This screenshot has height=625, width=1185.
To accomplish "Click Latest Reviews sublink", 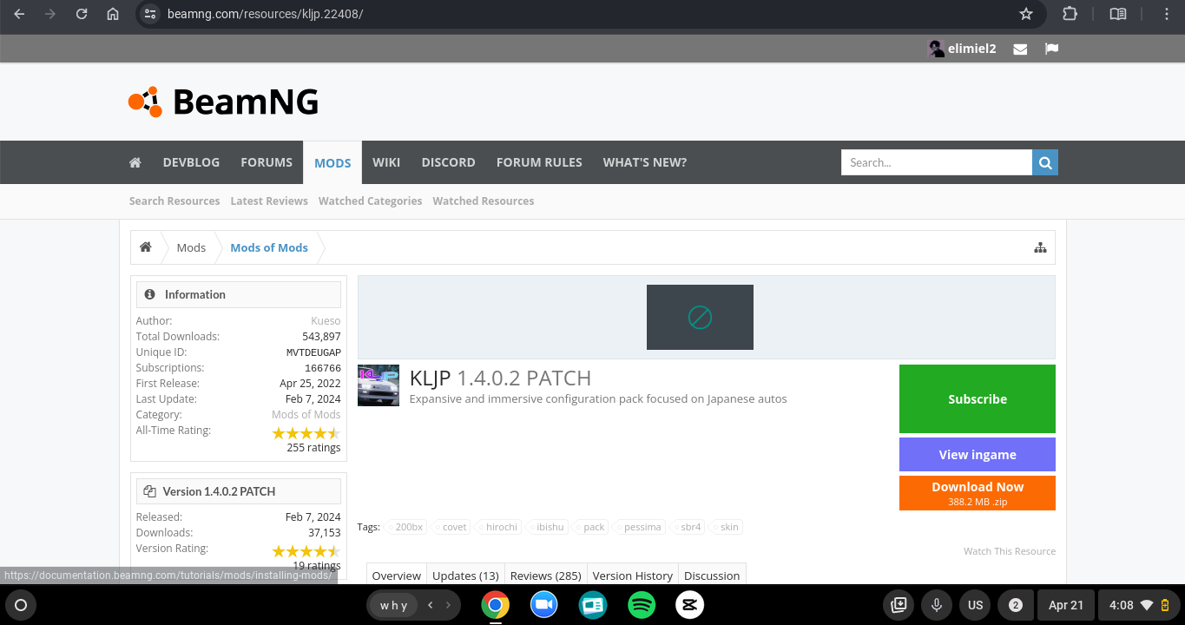I will (x=269, y=201).
